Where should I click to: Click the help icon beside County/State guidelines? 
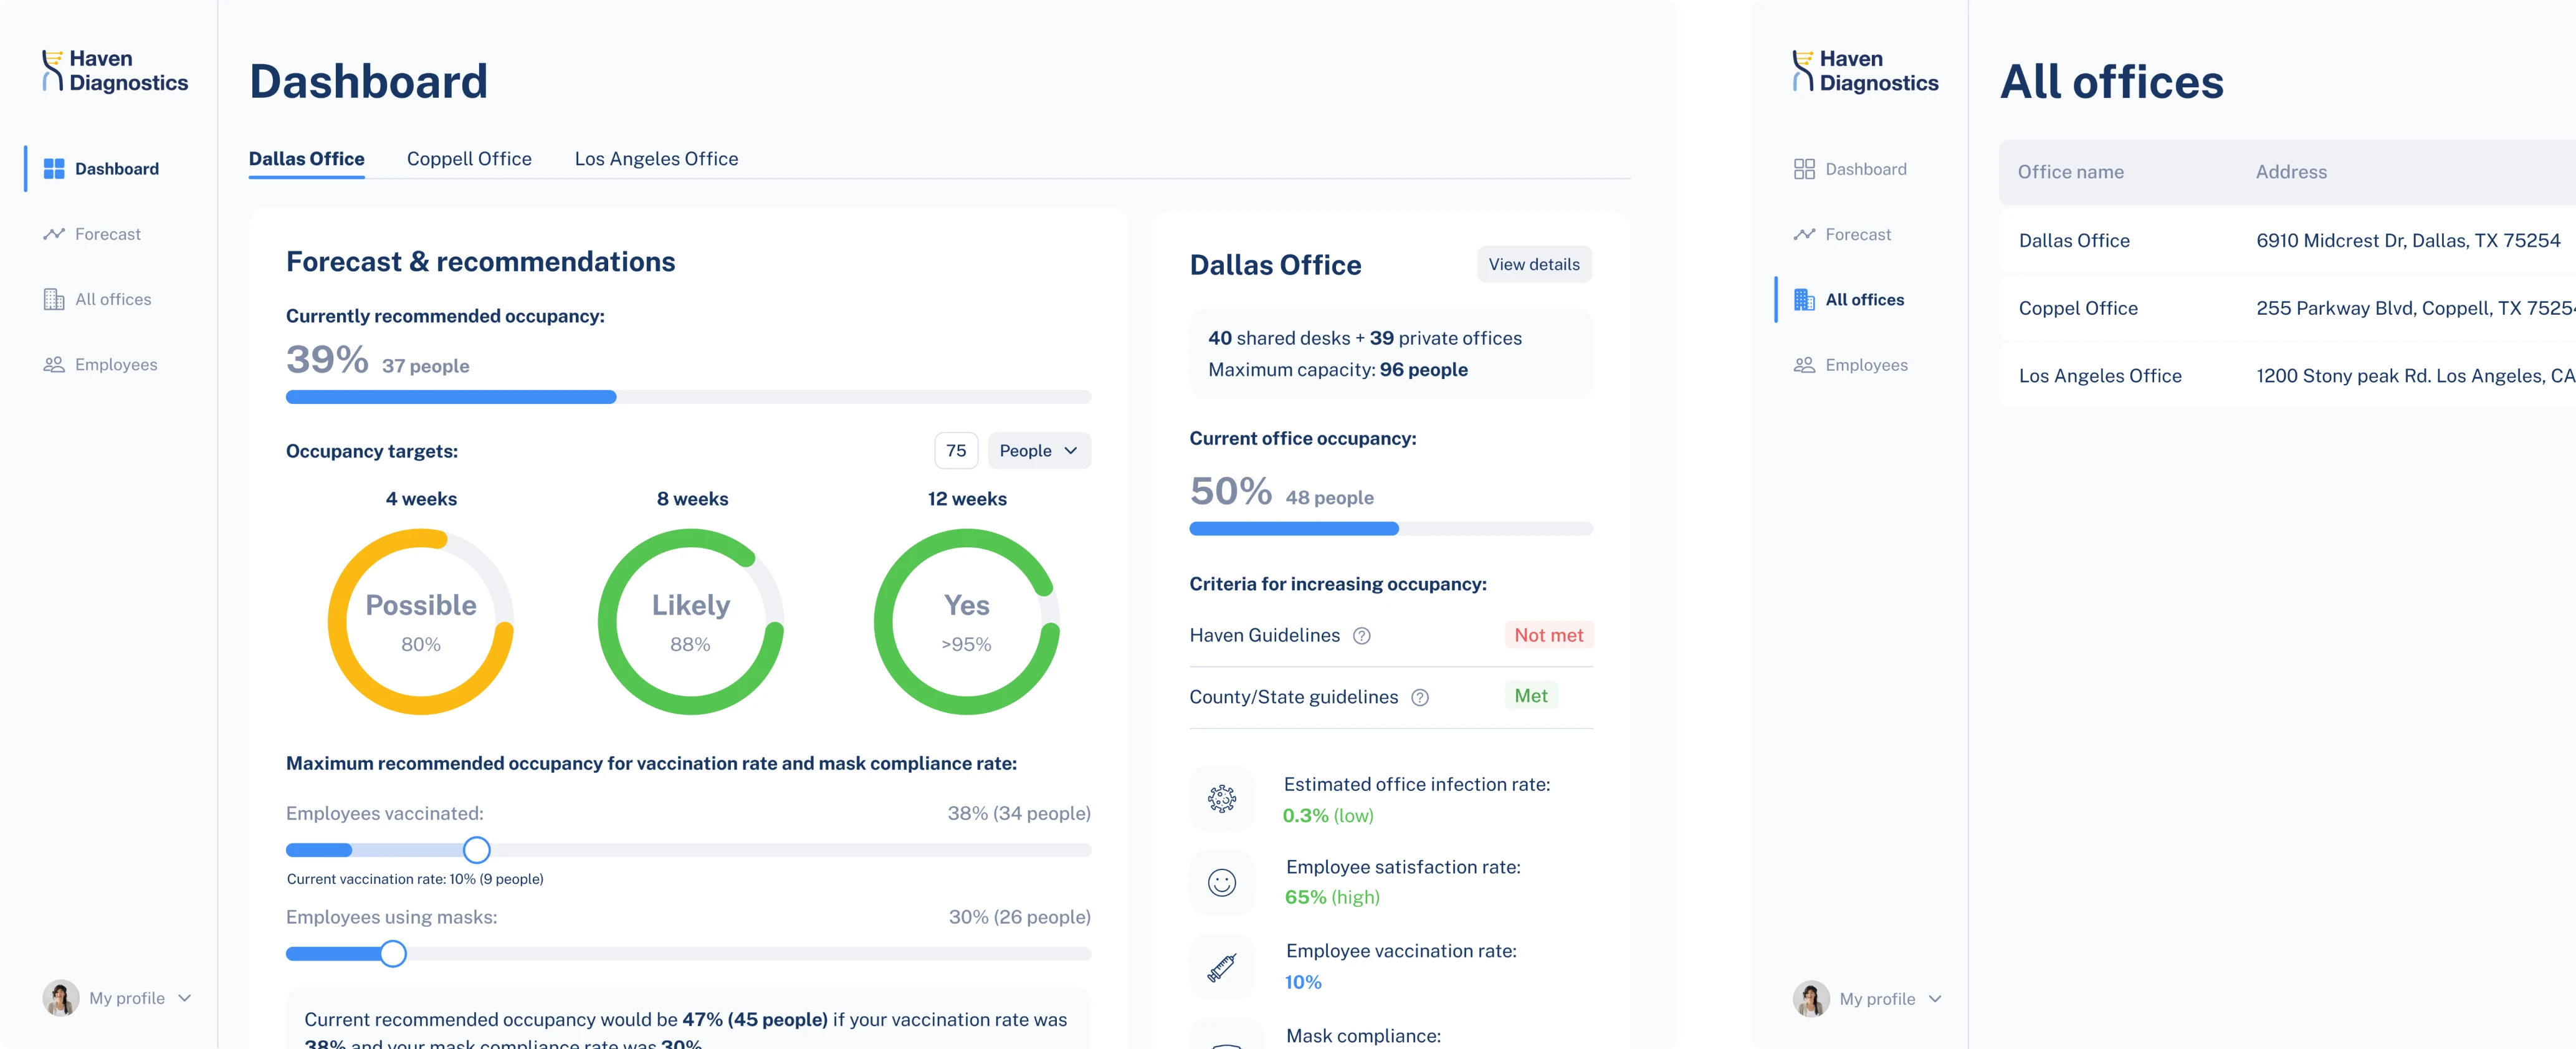(1419, 698)
